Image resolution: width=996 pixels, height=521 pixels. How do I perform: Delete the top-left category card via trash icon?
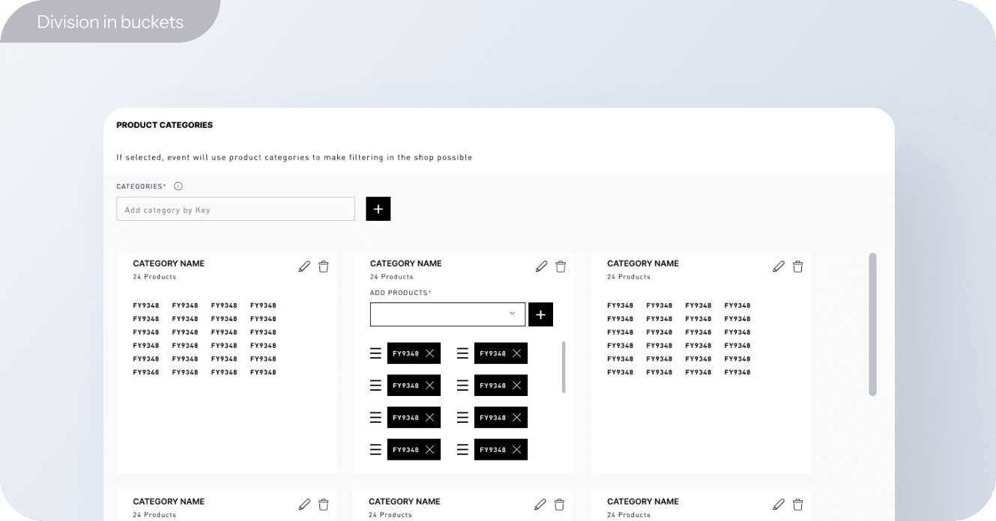tap(324, 266)
